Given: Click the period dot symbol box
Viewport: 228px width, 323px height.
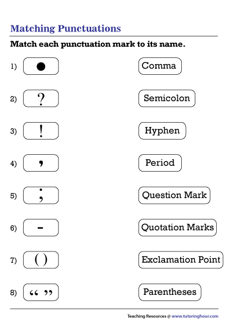Looking at the screenshot, I should point(41,66).
